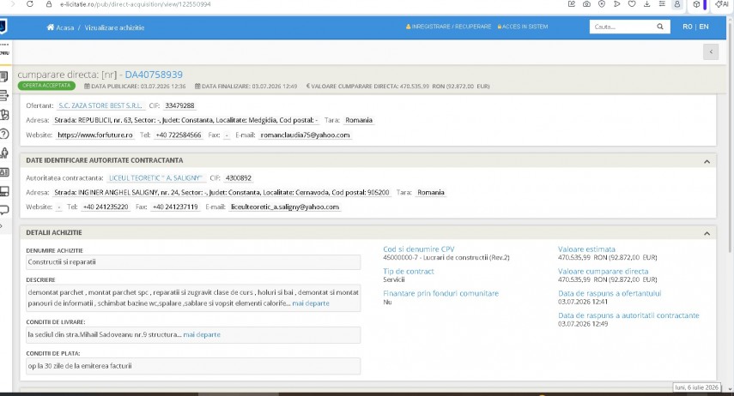The height and width of the screenshot is (396, 734).
Task: Open the browser easy setup sliders icon
Action: 662,4
